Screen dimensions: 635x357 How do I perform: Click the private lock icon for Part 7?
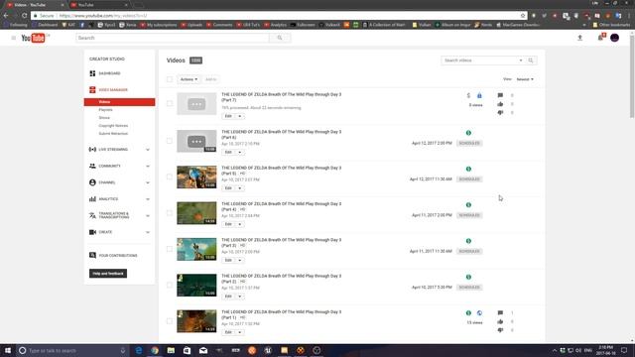479,95
